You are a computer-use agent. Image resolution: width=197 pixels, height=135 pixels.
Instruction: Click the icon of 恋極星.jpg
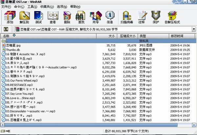coord(4,45)
